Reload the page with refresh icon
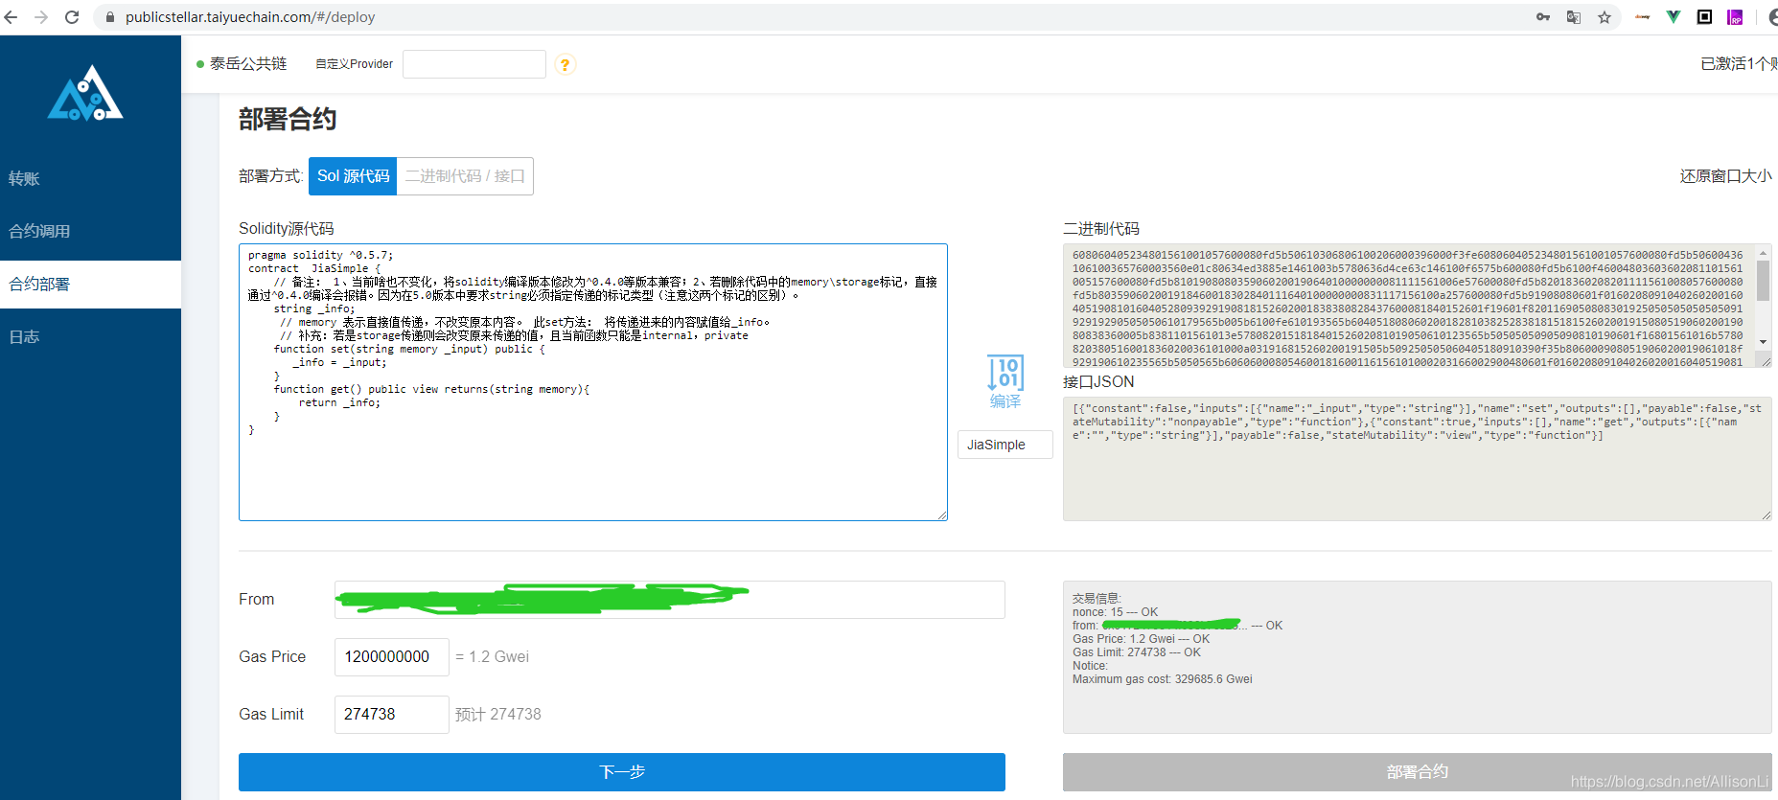 pos(72,17)
